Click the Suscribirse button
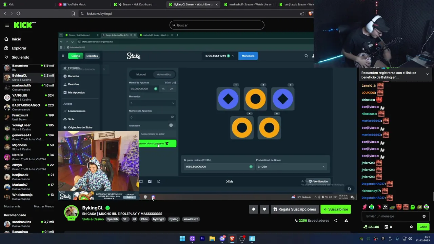434x244 pixels. tap(335, 209)
